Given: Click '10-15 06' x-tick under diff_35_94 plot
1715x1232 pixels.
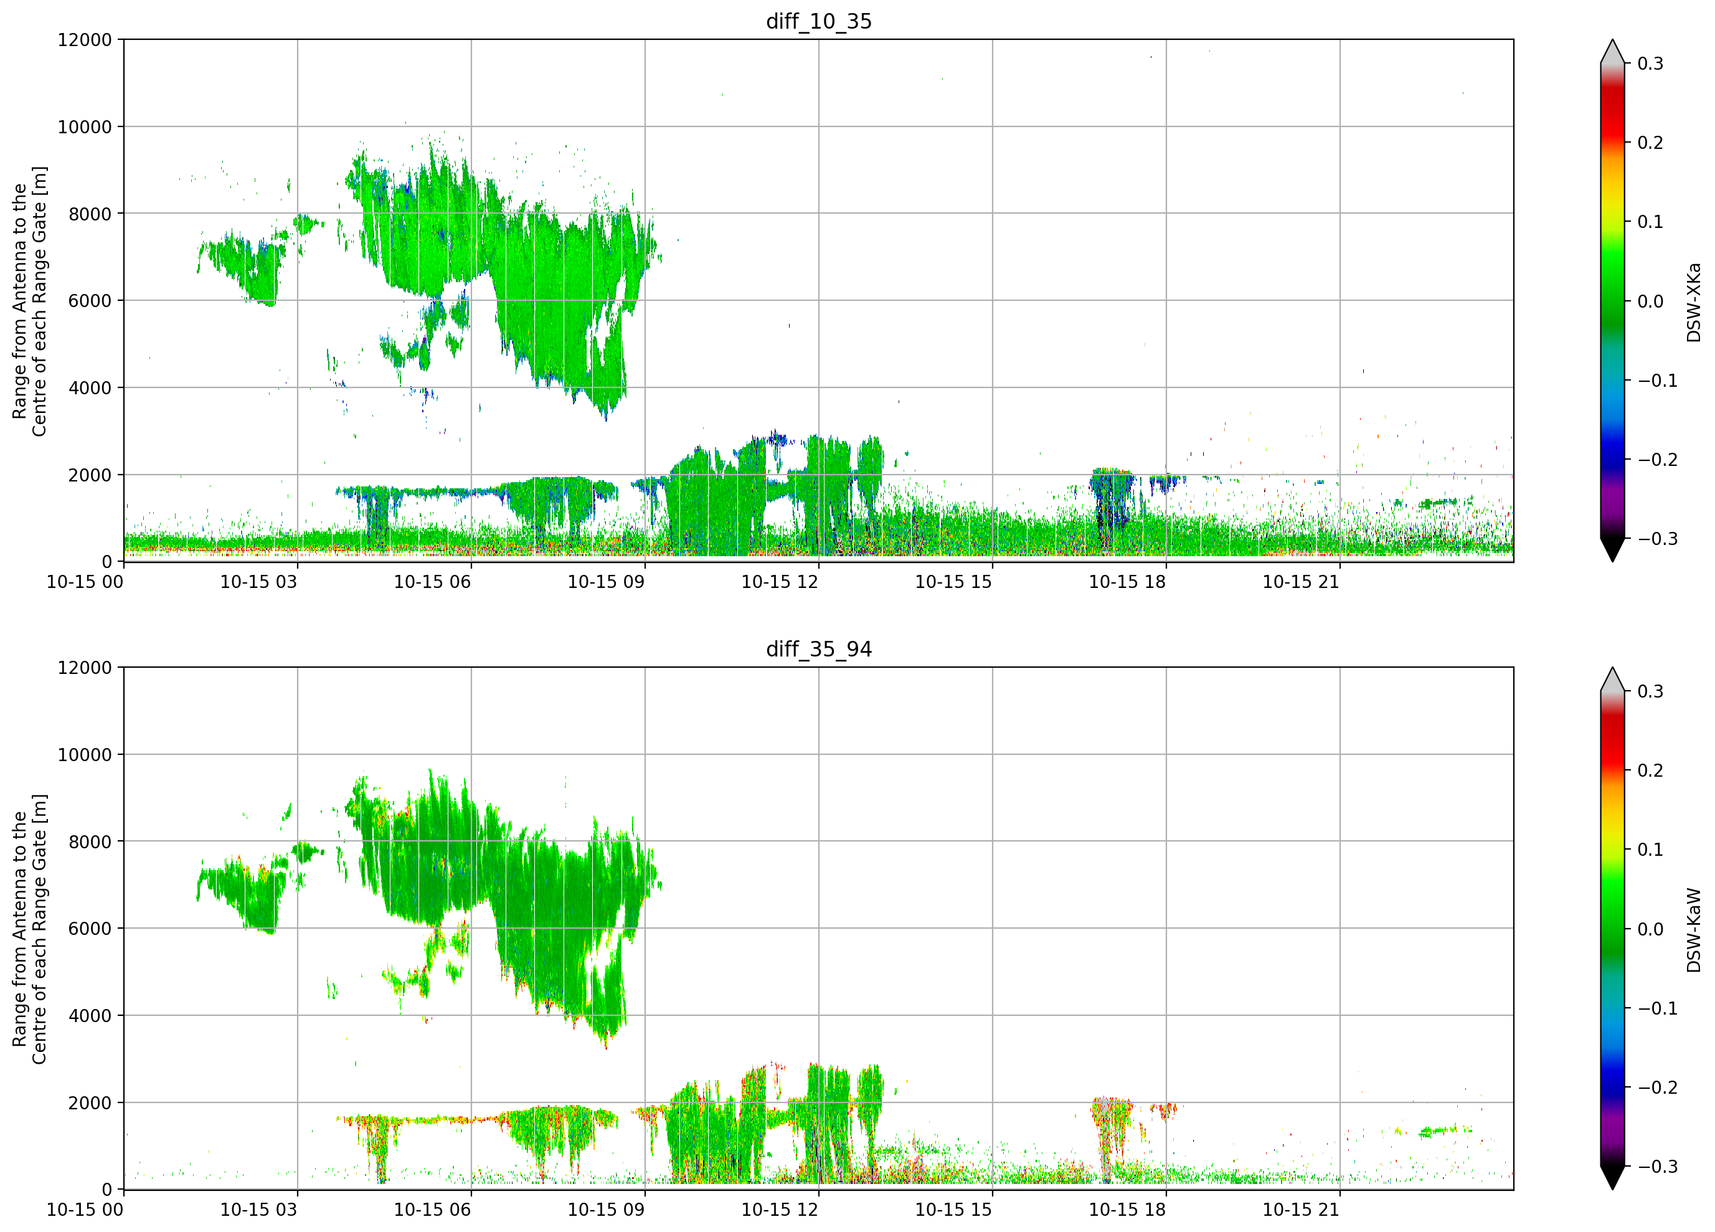Looking at the screenshot, I should pyautogui.click(x=433, y=1210).
